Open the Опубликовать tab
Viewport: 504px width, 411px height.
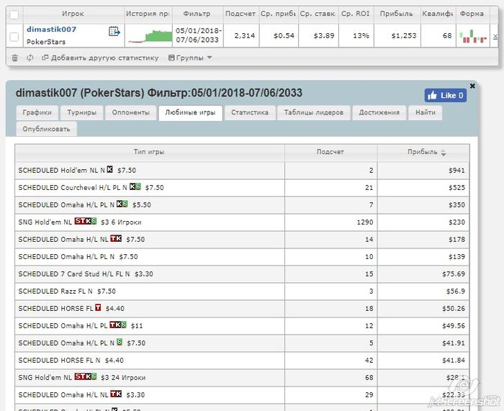(46, 129)
